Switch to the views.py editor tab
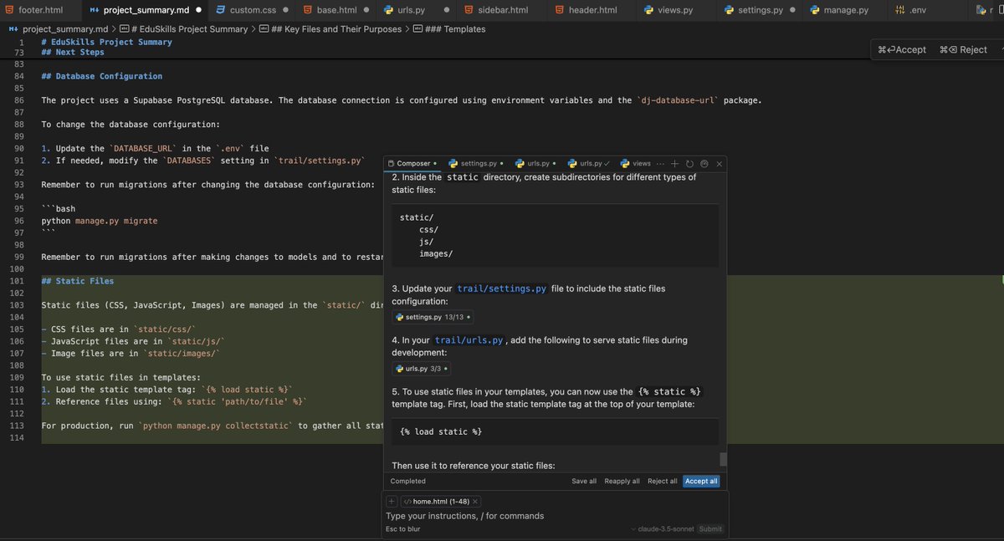This screenshot has width=1004, height=541. (x=669, y=11)
